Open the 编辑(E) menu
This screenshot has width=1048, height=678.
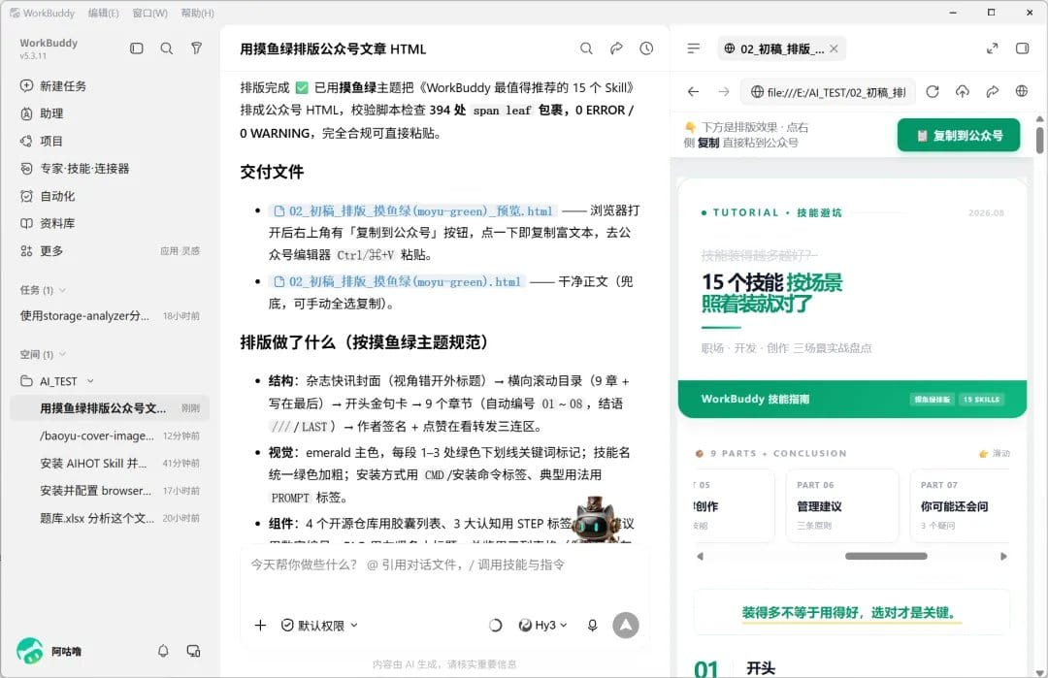[103, 13]
